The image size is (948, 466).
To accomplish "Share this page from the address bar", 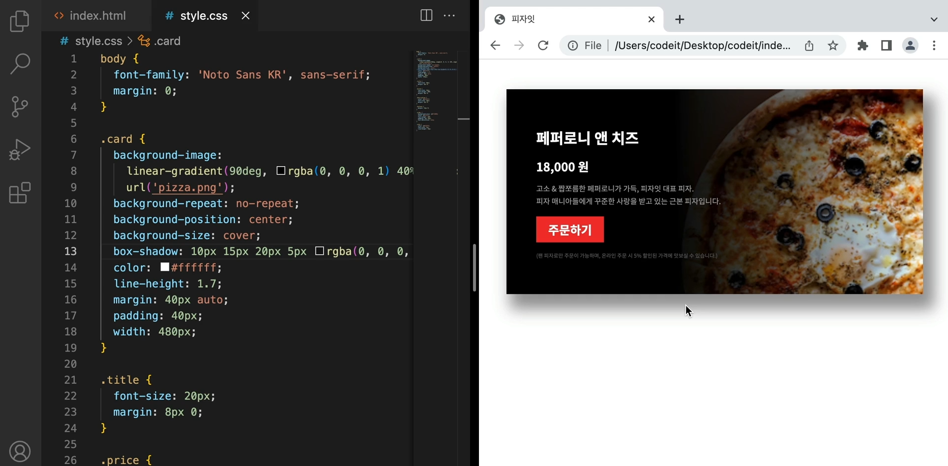I will tap(809, 46).
